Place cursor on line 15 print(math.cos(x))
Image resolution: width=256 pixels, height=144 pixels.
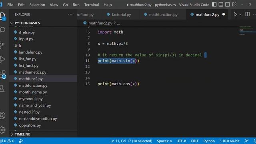(x=118, y=84)
